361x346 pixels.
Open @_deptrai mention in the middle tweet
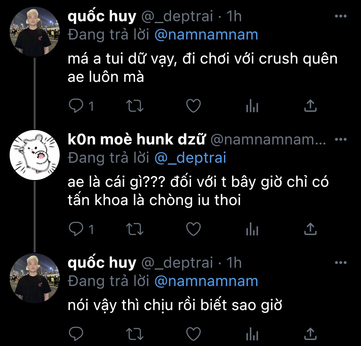(190, 158)
